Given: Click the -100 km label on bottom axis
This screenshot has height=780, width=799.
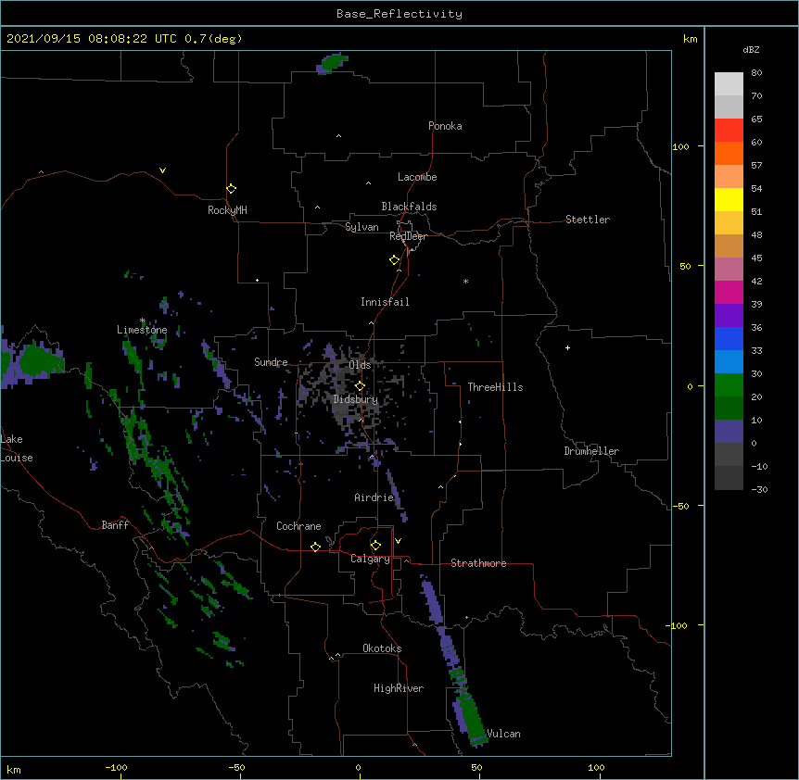Looking at the screenshot, I should pos(116,767).
